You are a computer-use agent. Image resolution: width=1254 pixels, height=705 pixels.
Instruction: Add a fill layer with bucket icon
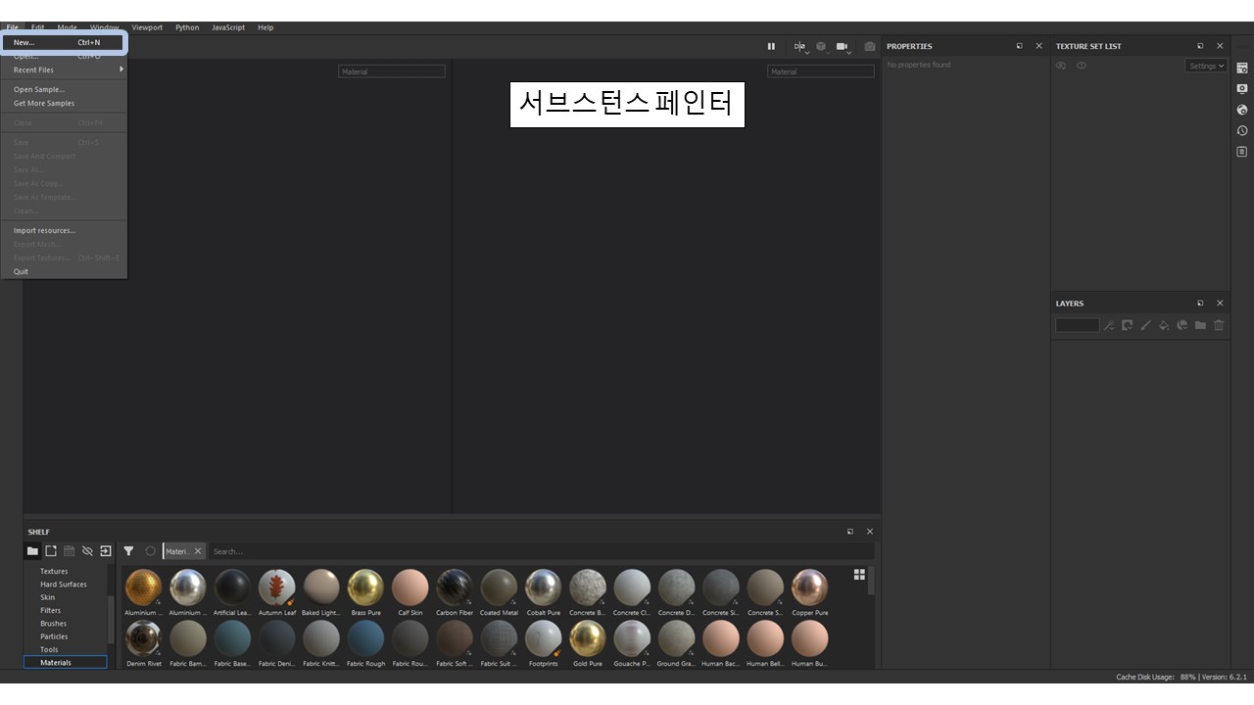tap(1164, 325)
